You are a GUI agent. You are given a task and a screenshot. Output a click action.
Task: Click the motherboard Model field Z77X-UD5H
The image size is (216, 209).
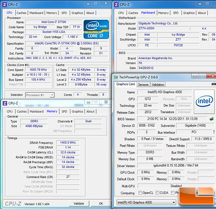point(163,28)
